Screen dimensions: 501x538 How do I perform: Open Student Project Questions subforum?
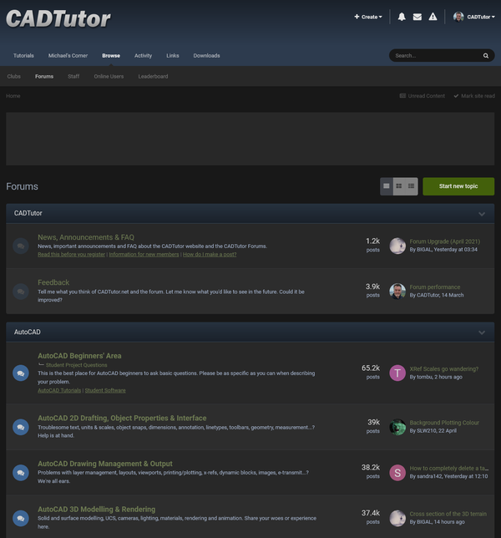point(77,365)
